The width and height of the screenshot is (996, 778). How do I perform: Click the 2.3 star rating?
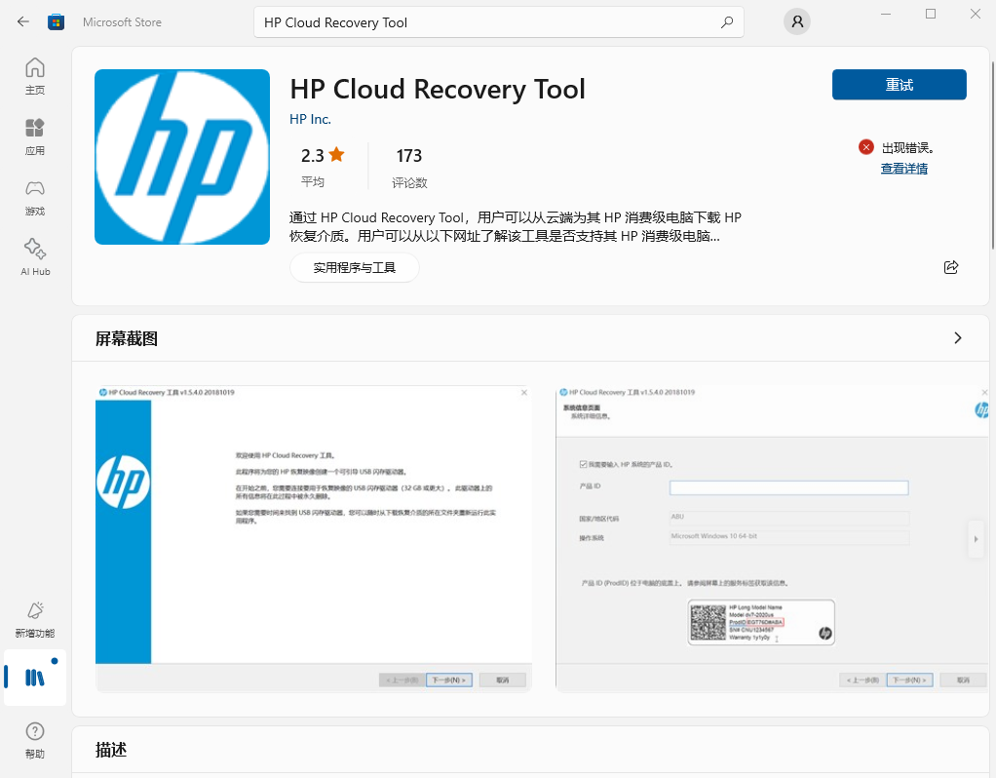click(x=322, y=154)
